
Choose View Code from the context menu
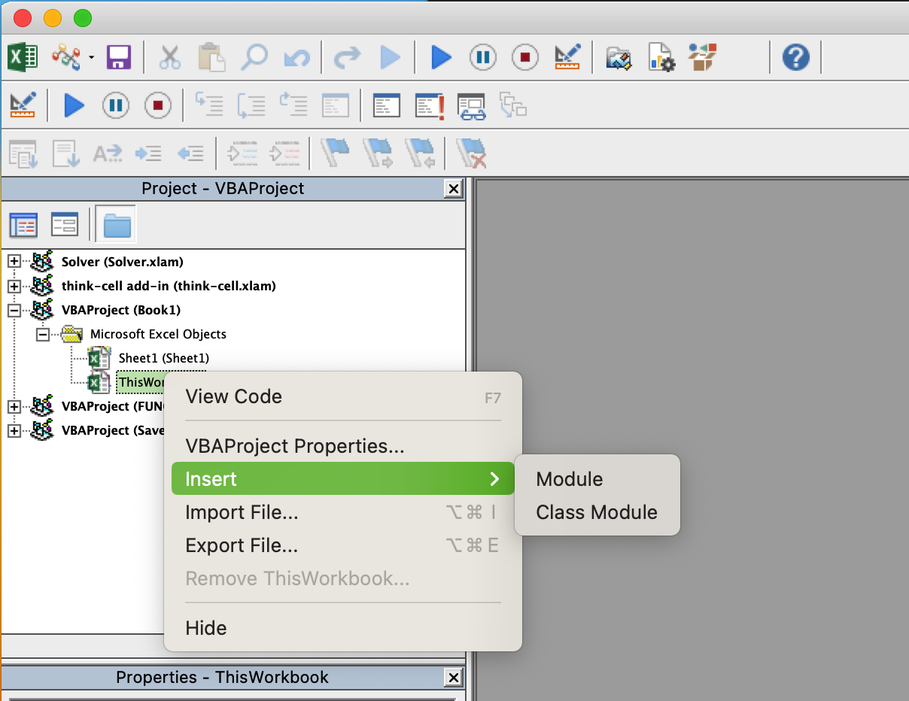point(343,396)
